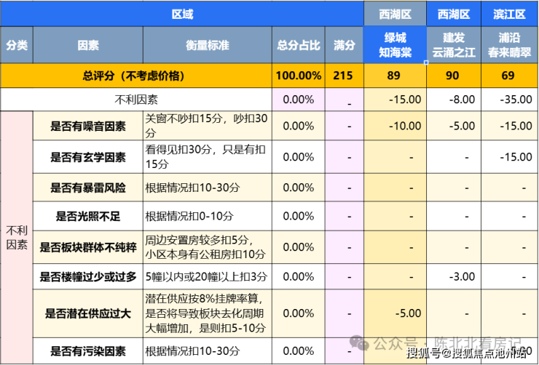
Task: Select the -3.00 deduction cell
Action: click(x=454, y=276)
